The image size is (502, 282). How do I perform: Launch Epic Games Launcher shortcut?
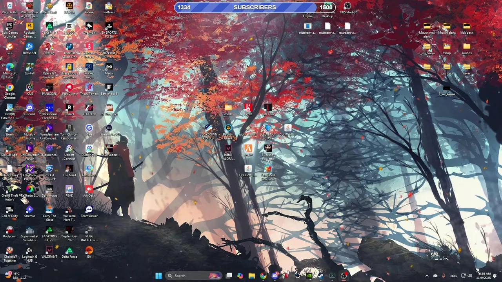10,30
